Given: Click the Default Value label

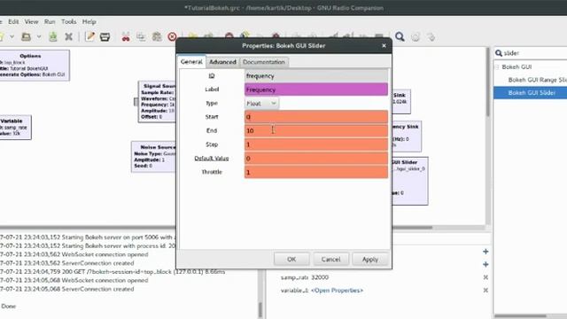Looking at the screenshot, I should pyautogui.click(x=212, y=159).
